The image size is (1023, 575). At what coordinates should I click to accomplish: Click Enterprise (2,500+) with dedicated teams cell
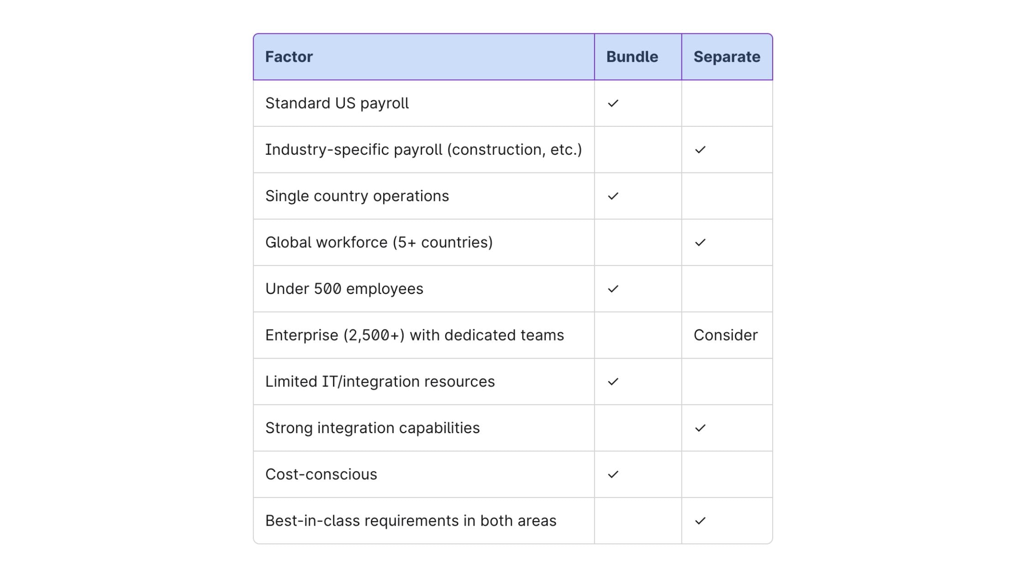click(x=424, y=335)
